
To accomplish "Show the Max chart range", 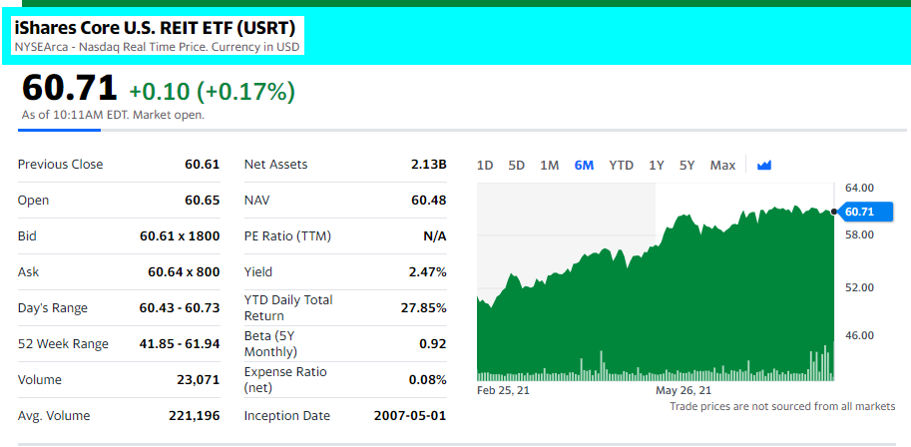I will pos(722,165).
